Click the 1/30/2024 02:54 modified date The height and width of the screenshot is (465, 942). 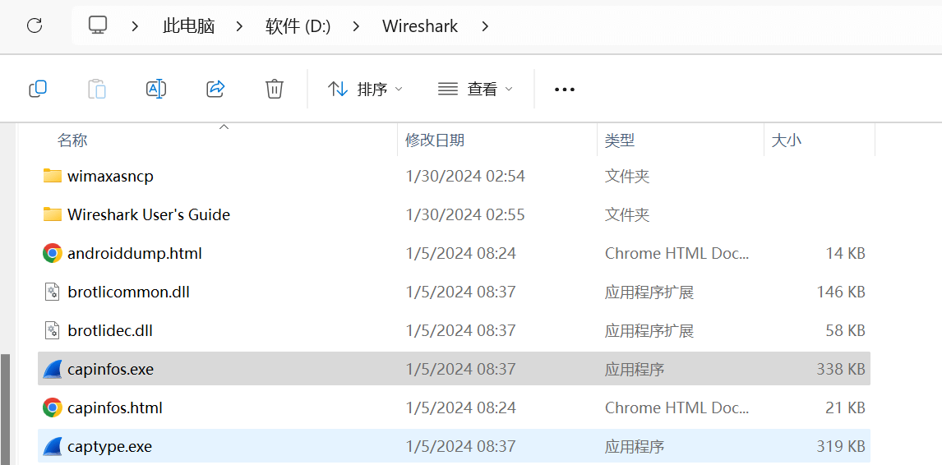(x=465, y=176)
